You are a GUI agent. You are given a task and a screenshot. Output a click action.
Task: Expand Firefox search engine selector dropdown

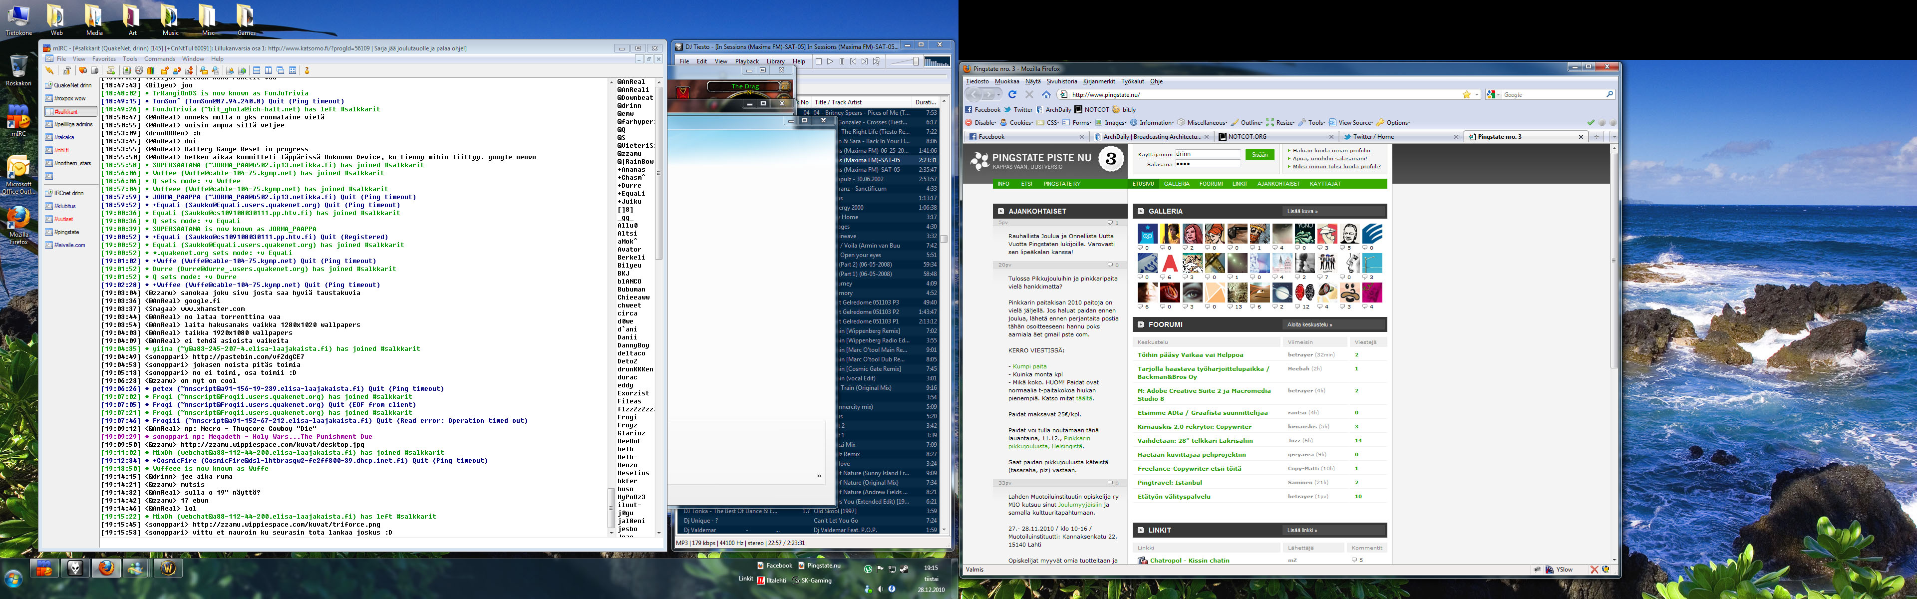pyautogui.click(x=1494, y=94)
